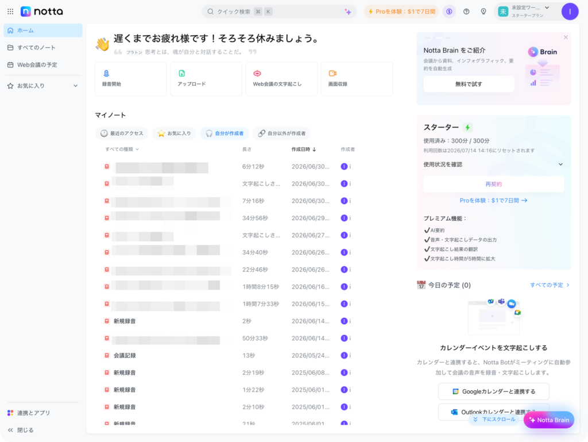
Task: Open Web会議の予定 in sidebar
Action: (x=43, y=65)
